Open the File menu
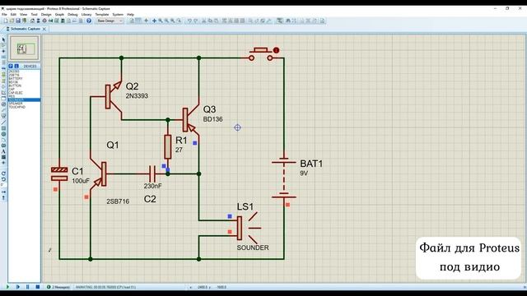Viewport: 527px width, 296px height. coord(4,15)
